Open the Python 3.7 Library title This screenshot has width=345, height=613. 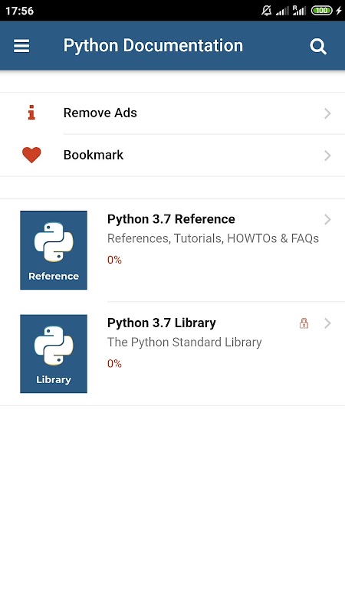(162, 323)
